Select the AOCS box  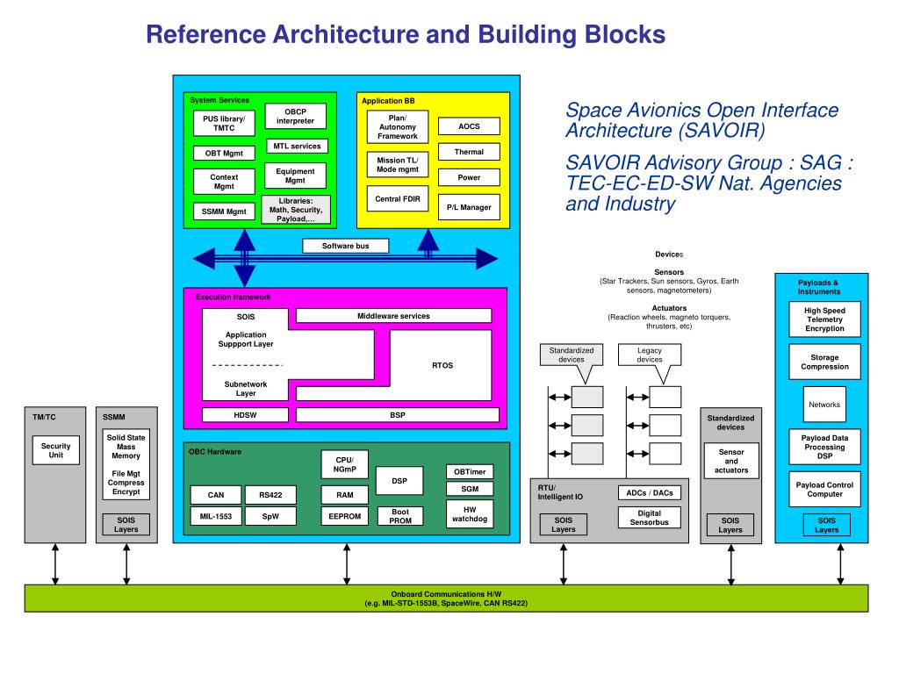(x=469, y=126)
